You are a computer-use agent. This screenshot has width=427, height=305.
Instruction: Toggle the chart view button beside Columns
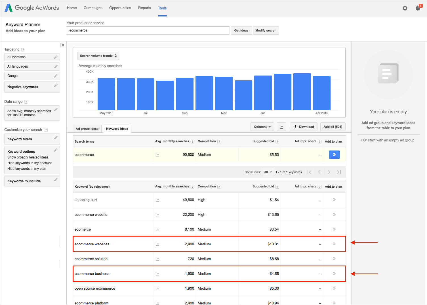281,127
